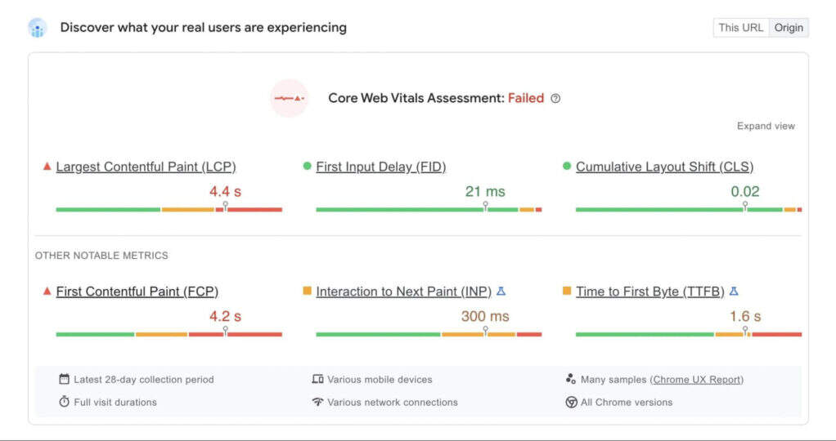836x441 pixels.
Task: Click the experimental flask icon beside INP
Action: [x=501, y=292]
